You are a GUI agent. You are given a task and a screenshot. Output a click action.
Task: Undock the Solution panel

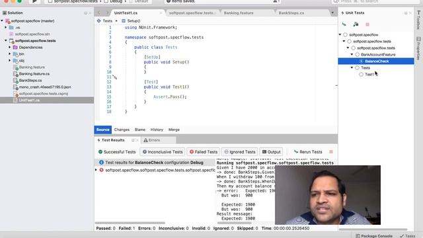point(86,13)
